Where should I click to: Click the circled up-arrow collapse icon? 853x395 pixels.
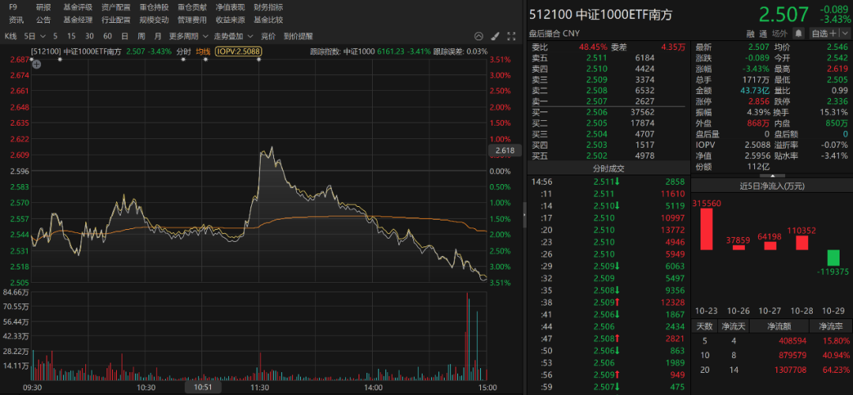click(479, 36)
